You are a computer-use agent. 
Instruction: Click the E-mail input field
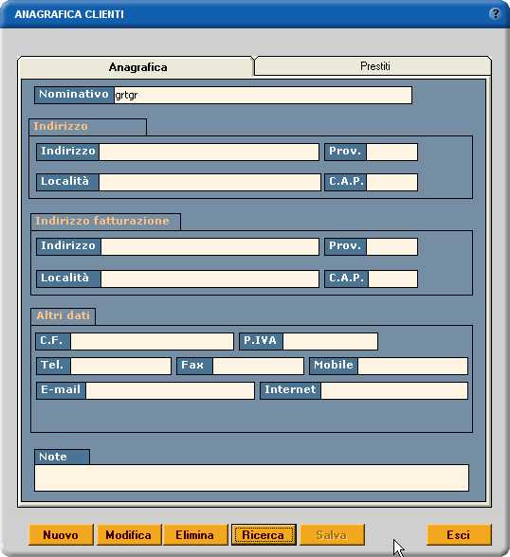coord(170,390)
